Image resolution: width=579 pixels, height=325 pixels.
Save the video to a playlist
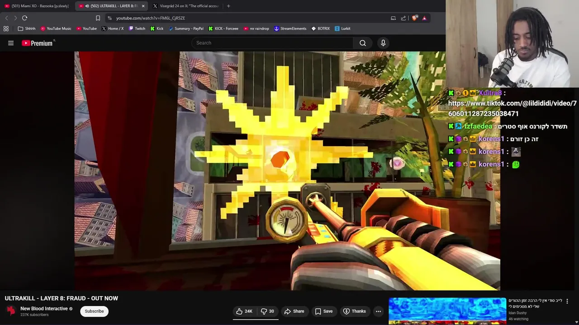click(x=324, y=311)
